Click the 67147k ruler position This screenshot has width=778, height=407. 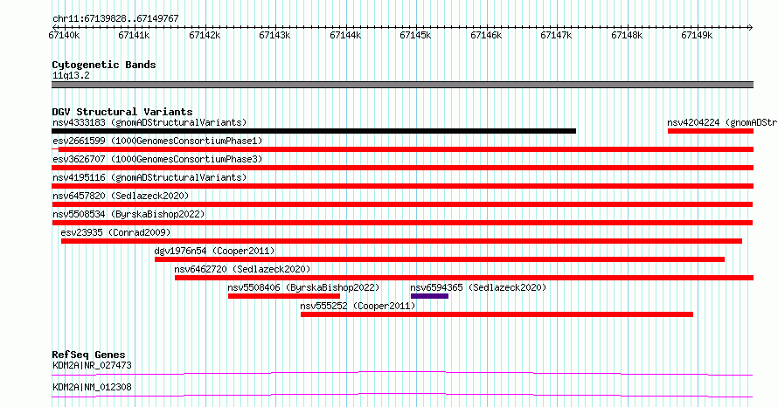pos(556,35)
